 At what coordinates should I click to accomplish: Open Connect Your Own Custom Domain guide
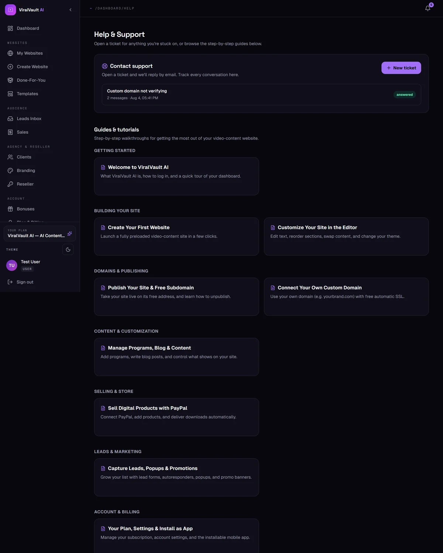(x=346, y=297)
